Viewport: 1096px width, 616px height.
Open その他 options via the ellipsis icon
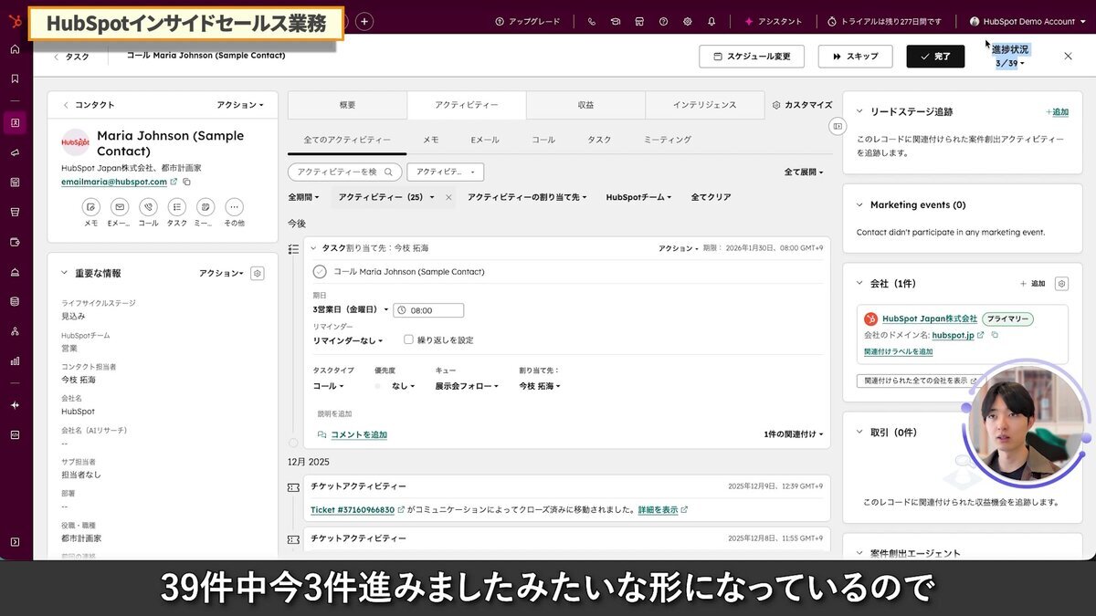click(234, 207)
